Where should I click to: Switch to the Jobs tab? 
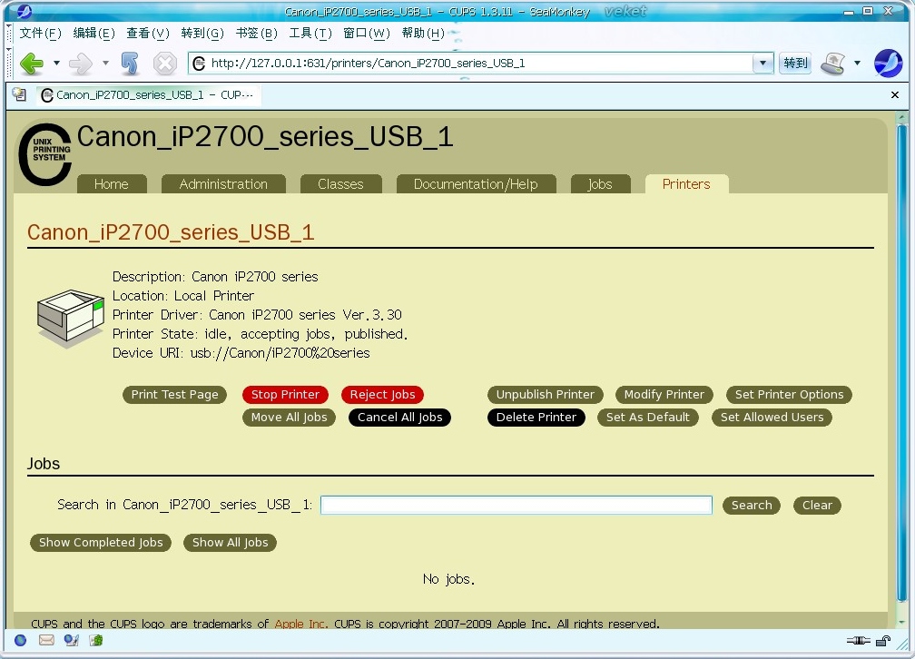click(600, 184)
